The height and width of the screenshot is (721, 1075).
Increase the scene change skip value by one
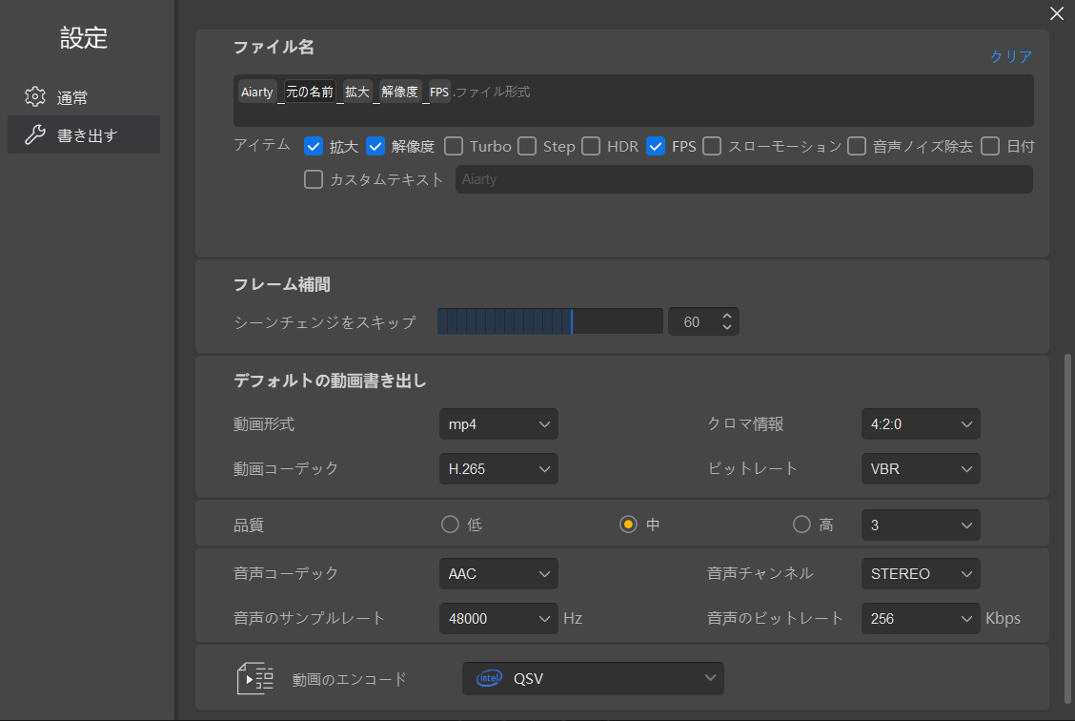coord(727,317)
